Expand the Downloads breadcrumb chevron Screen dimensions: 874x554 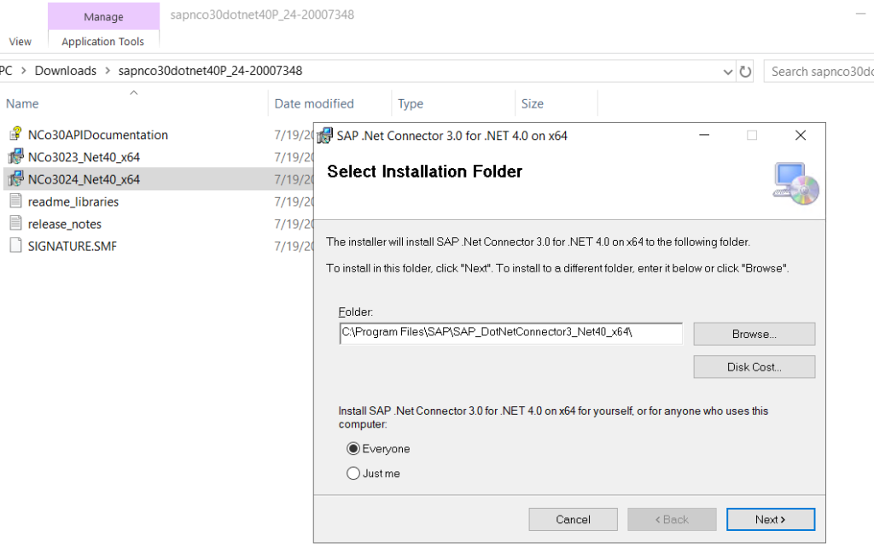pyautogui.click(x=107, y=71)
